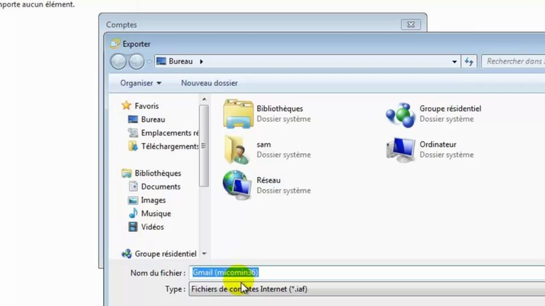The height and width of the screenshot is (306, 545).
Task: Click the sidebar scroll down arrow
Action: pyautogui.click(x=204, y=254)
